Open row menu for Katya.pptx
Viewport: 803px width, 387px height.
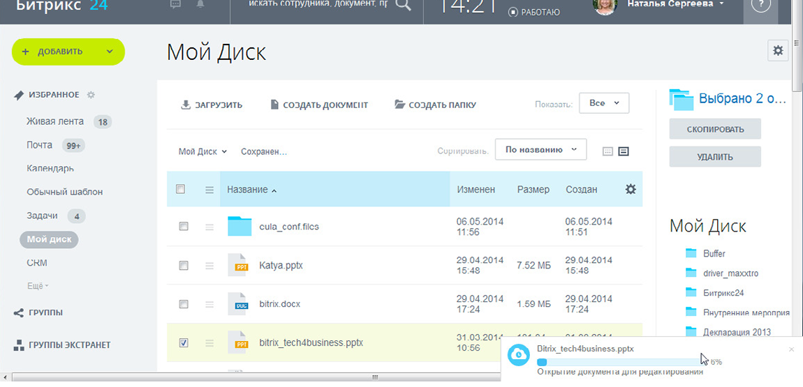(209, 266)
